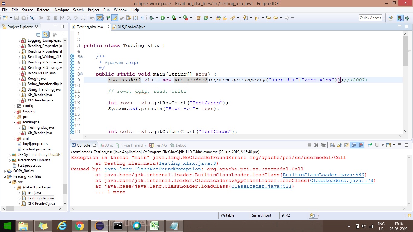
Task: Run the program with green Run button
Action: (163, 18)
